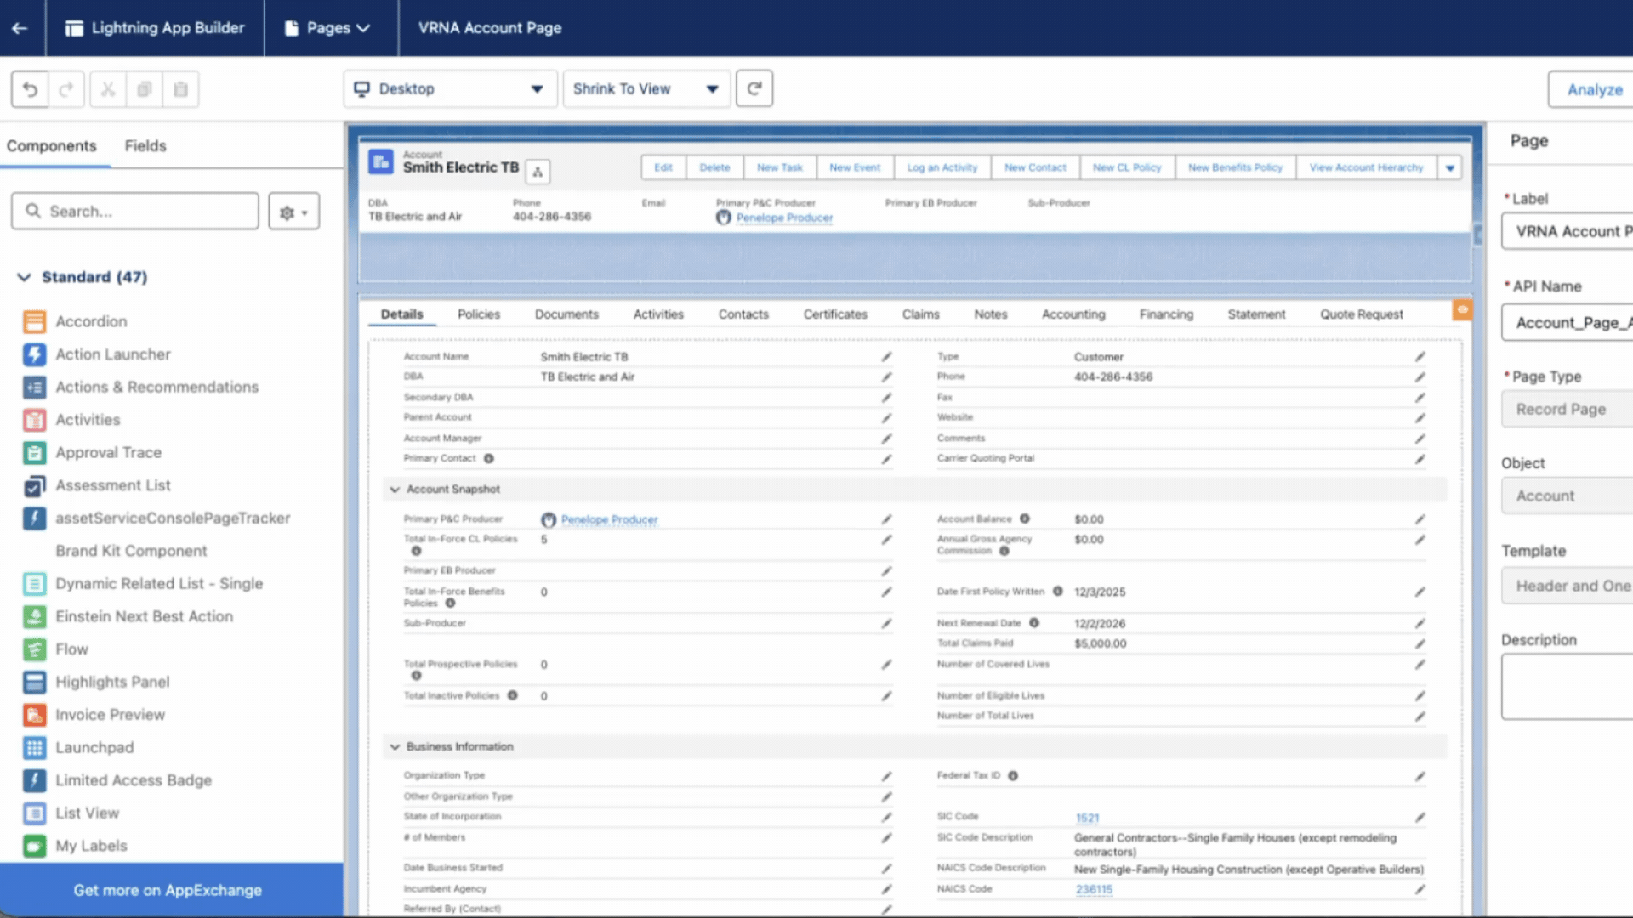This screenshot has width=1633, height=918.
Task: Select the Assessment List component icon
Action: 35,486
